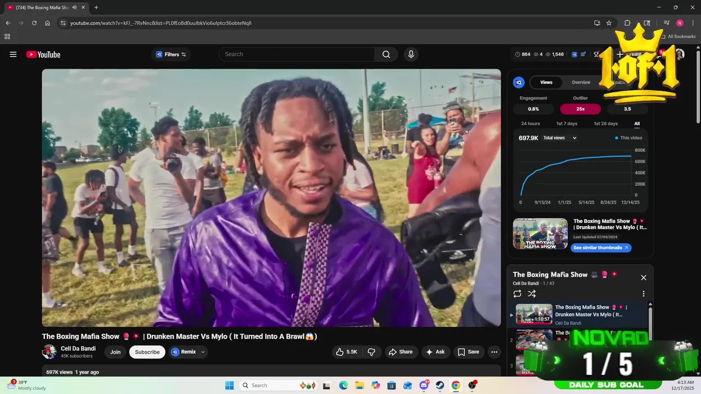The width and height of the screenshot is (701, 394).
Task: Open Cell Da Bandi channel name link
Action: pyautogui.click(x=78, y=349)
